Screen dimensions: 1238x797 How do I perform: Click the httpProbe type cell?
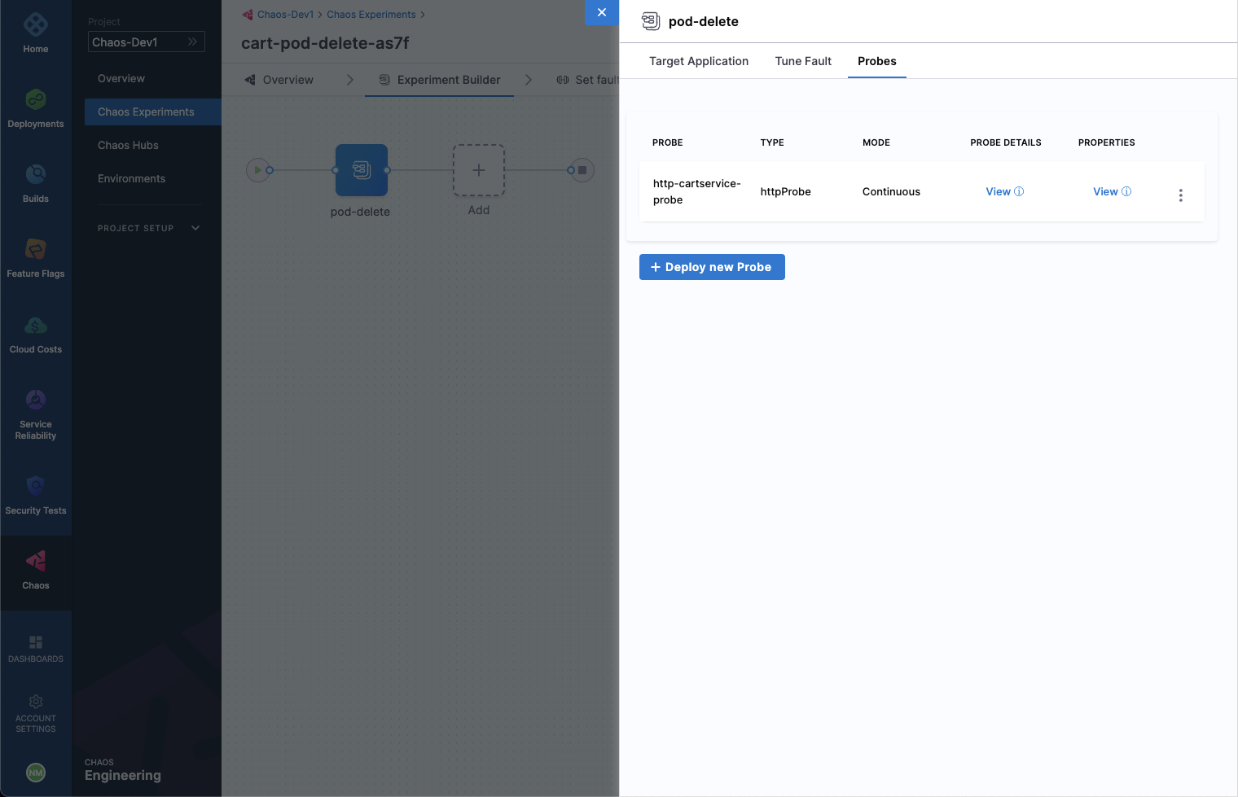785,191
